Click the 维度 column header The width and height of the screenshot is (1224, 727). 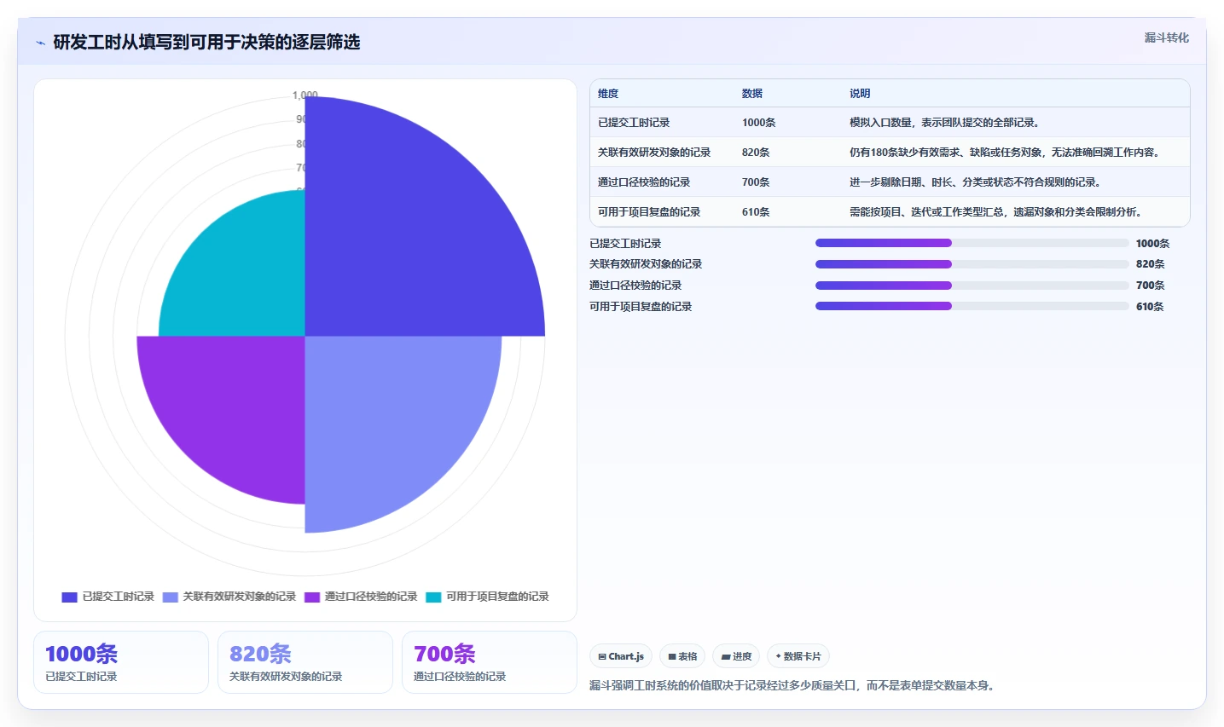tap(608, 94)
